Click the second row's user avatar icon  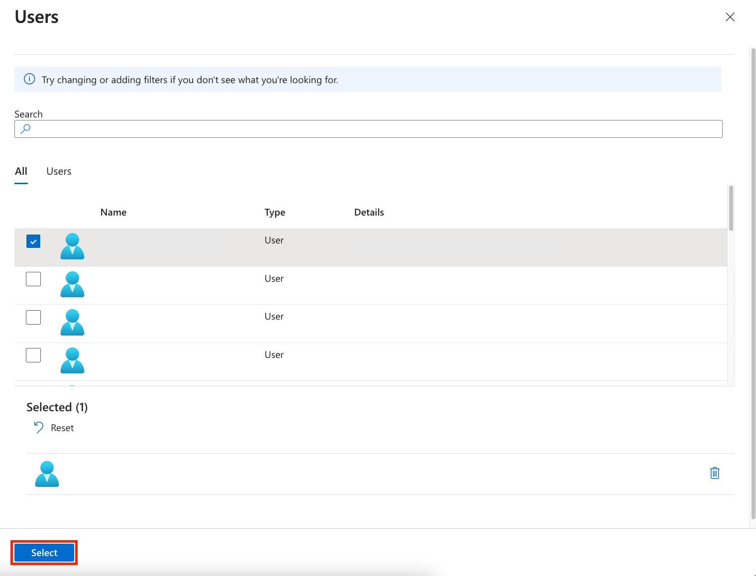[x=72, y=284]
